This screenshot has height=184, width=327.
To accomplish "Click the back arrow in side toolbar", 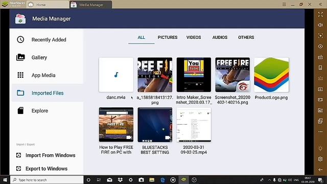I will click(x=320, y=170).
